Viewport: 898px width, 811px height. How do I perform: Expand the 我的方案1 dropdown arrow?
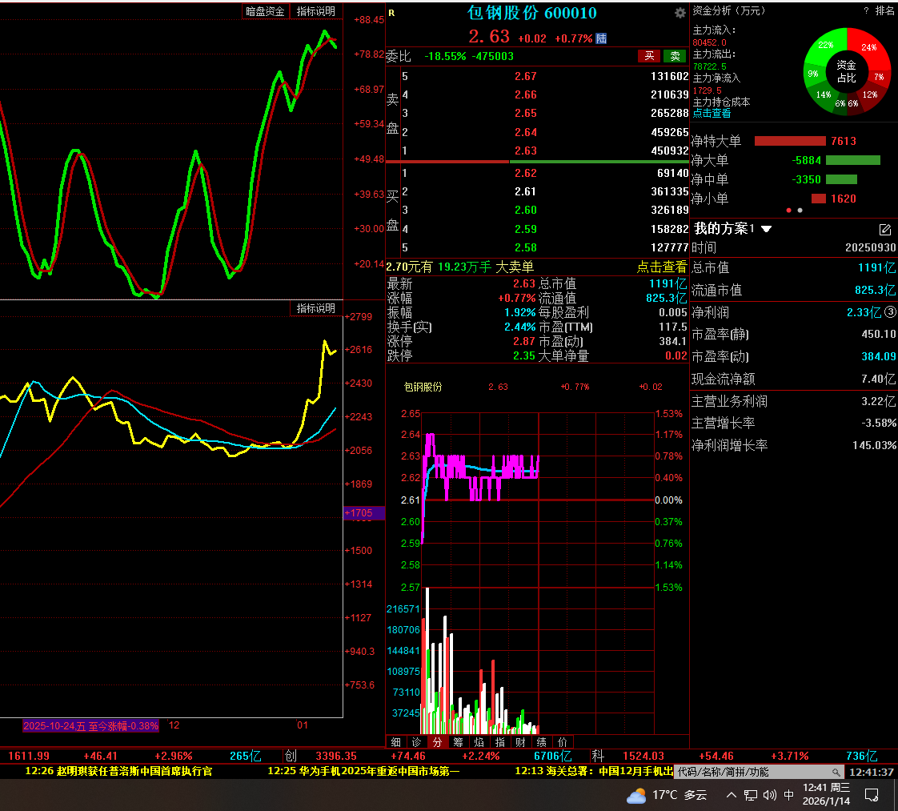click(x=766, y=229)
